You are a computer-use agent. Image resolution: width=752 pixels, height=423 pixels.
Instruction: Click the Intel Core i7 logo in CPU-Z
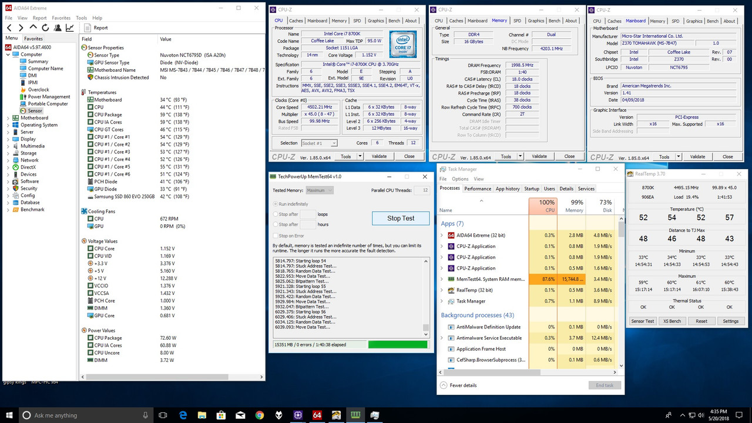[403, 44]
